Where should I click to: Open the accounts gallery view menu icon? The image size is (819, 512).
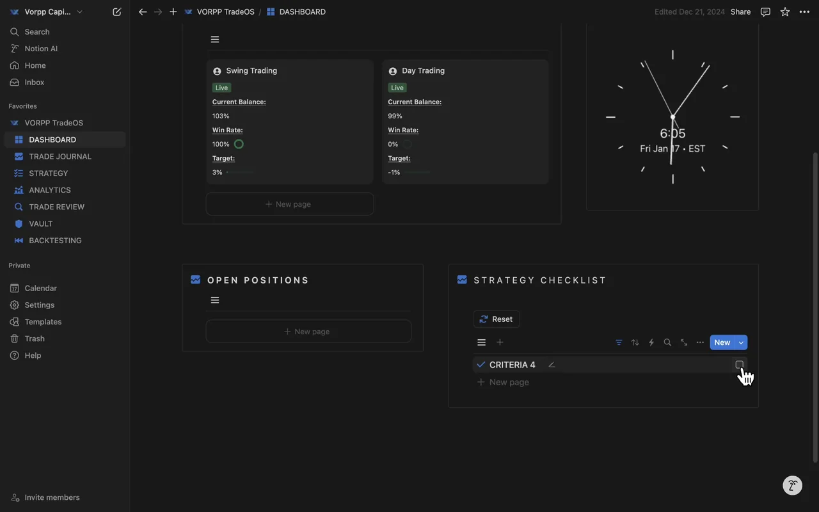coord(215,39)
